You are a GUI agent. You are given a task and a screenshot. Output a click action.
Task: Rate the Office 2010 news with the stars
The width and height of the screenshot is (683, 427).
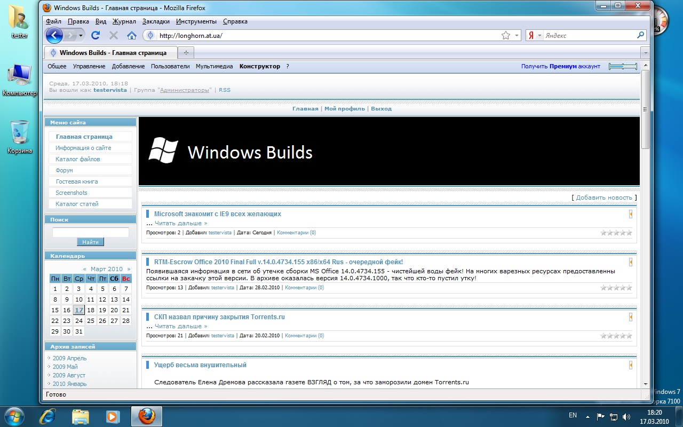point(616,288)
